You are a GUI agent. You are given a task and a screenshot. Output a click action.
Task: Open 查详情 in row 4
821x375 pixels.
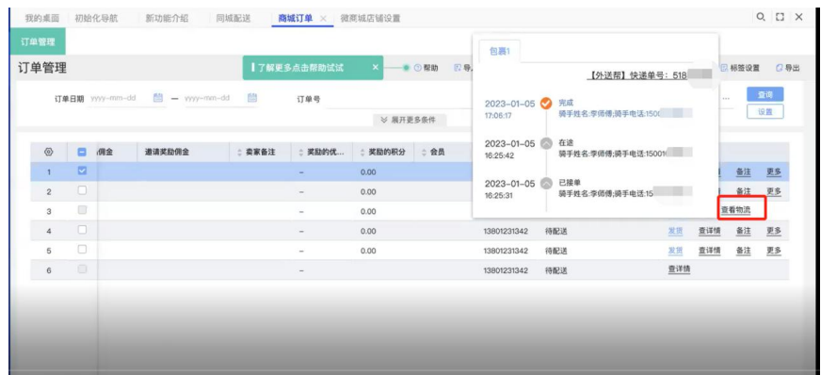coord(710,231)
